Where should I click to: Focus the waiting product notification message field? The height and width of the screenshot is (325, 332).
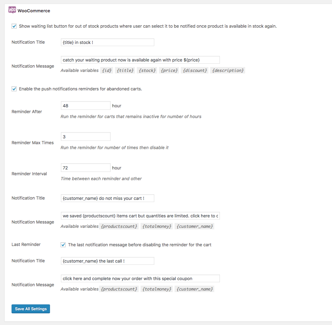[140, 60]
